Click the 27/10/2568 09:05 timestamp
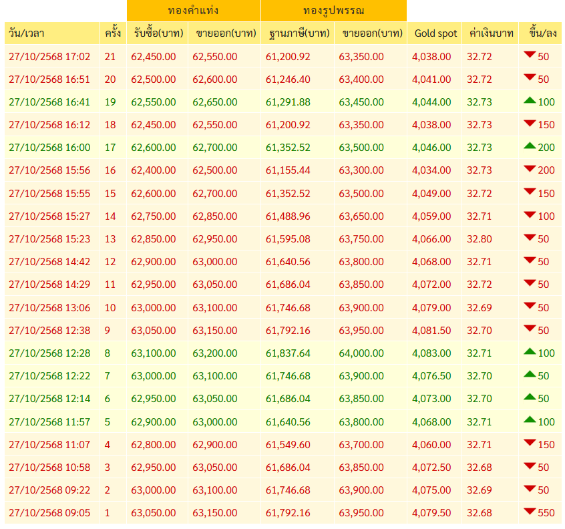The height and width of the screenshot is (529, 565). pyautogui.click(x=49, y=512)
